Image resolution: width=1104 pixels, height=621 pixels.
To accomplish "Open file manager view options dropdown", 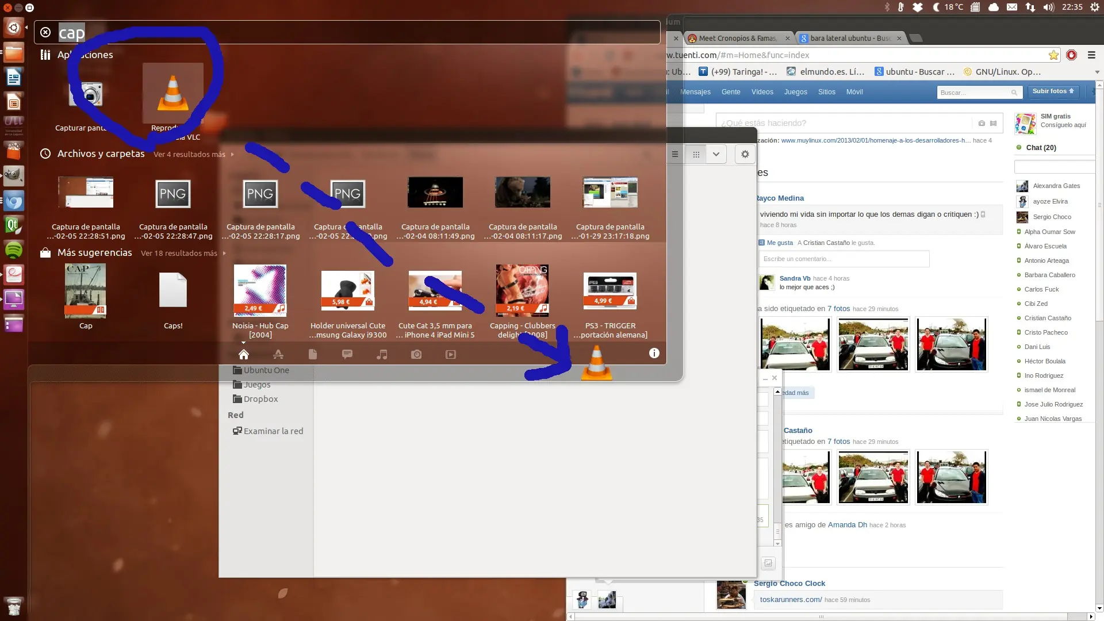I will [716, 154].
